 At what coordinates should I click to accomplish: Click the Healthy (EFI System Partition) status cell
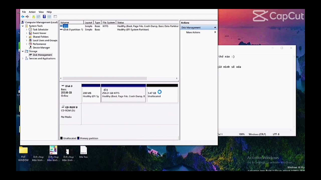(133, 29)
